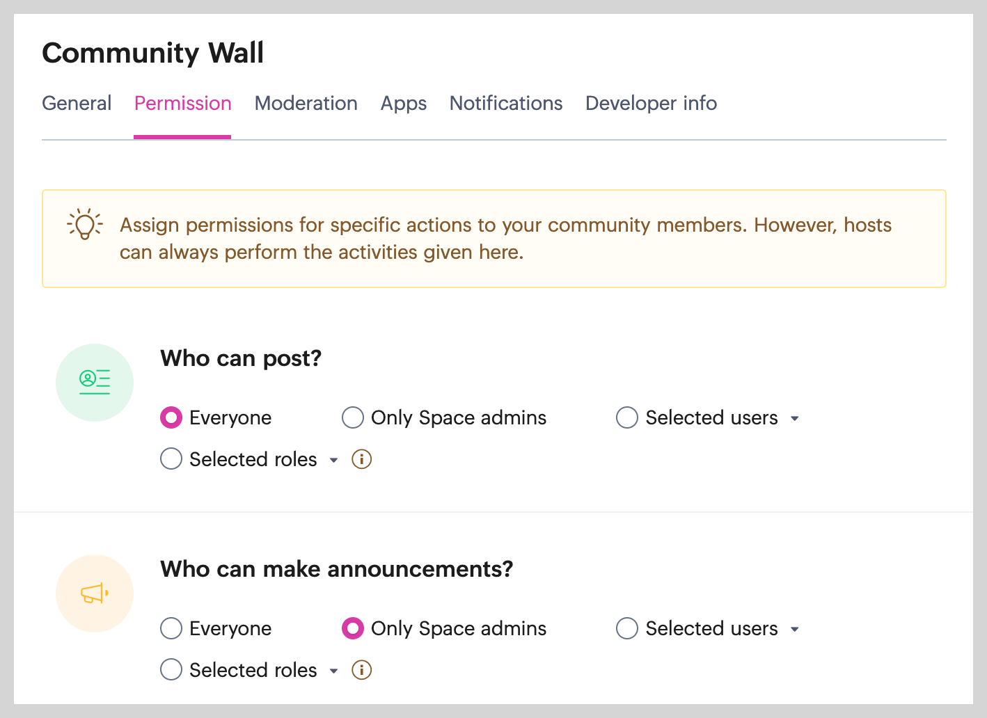Select Everyone for making announcements
Screen dimensions: 987x718
(171, 628)
